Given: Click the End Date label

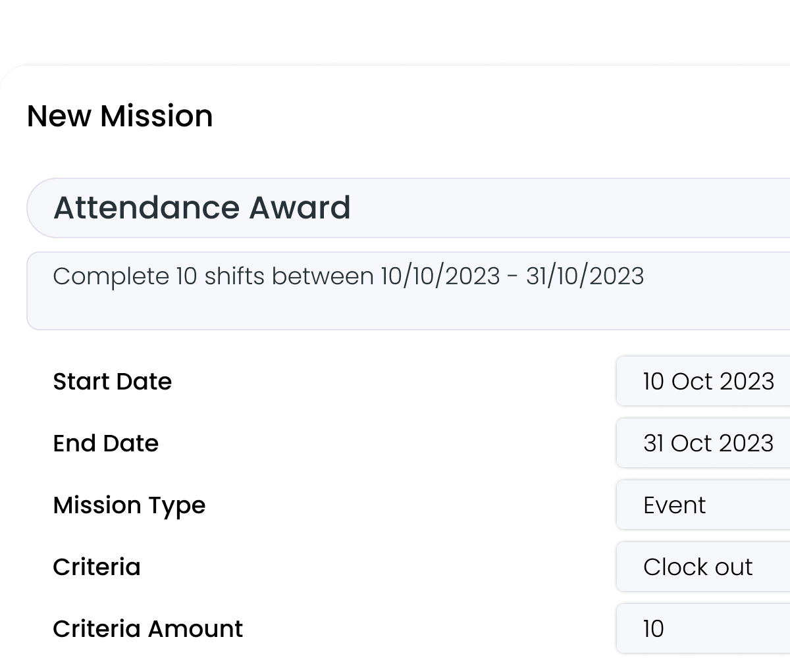Looking at the screenshot, I should tap(106, 443).
